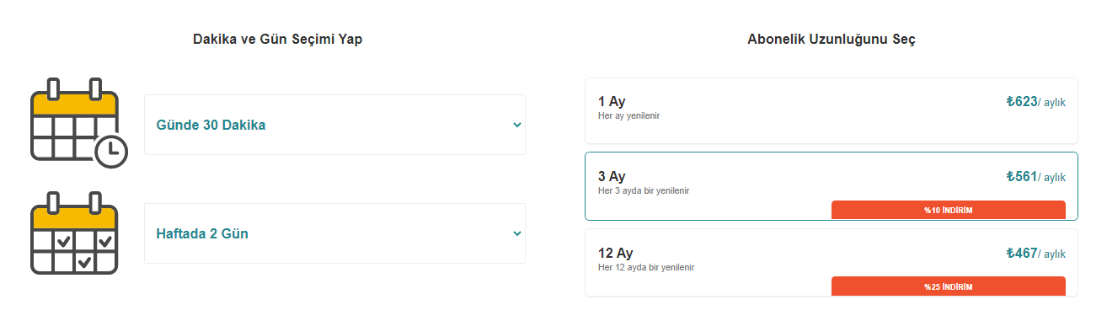Click the ₺467 aylık price
The height and width of the screenshot is (321, 1107).
coord(1036,253)
